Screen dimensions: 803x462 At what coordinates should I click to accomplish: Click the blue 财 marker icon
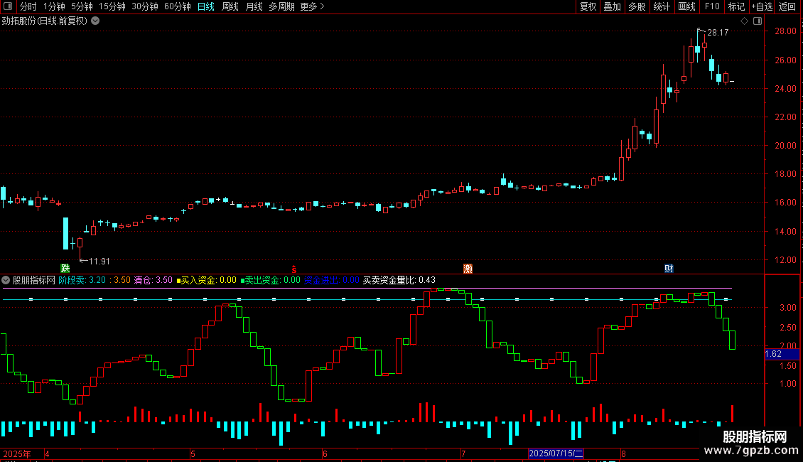point(669,269)
